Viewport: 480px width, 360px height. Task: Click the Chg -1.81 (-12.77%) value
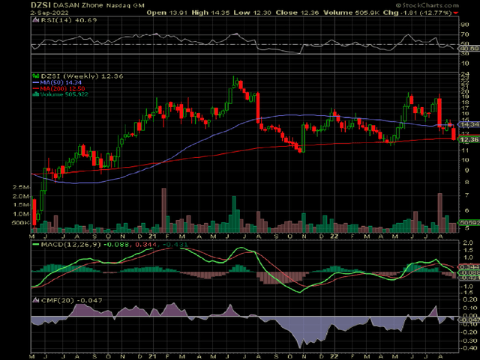(418, 13)
